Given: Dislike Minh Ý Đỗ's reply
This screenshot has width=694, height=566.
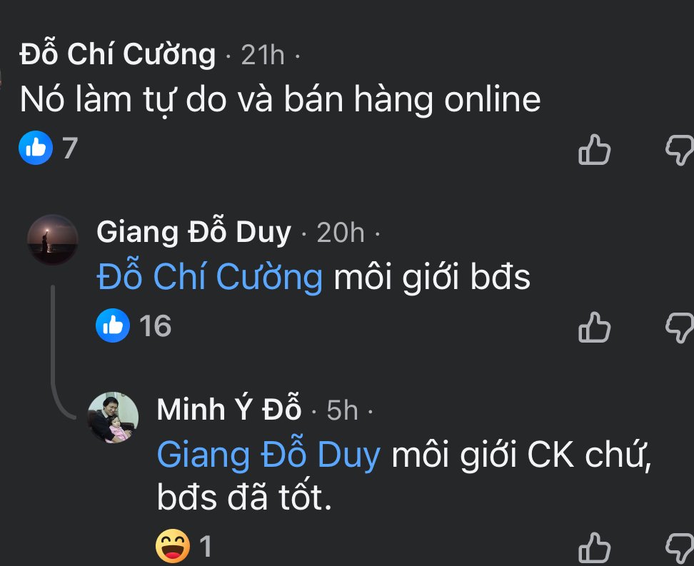Looking at the screenshot, I should point(680,549).
